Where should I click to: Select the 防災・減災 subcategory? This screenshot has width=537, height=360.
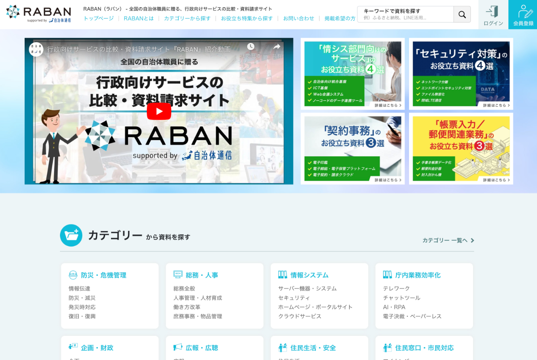click(x=82, y=298)
